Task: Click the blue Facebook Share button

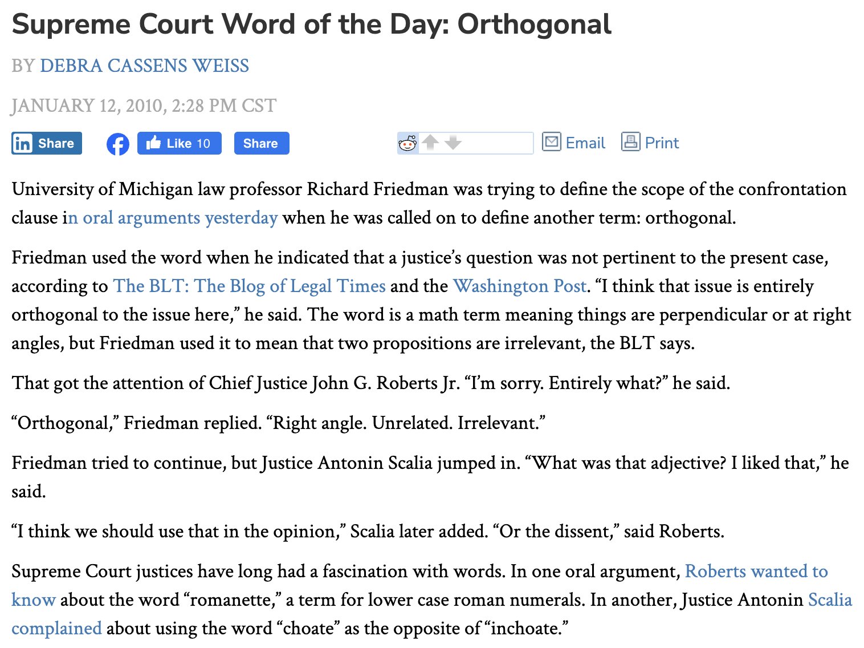Action: click(262, 143)
